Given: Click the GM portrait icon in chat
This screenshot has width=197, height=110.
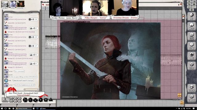Looking at the screenshot, I should pos(6,80).
